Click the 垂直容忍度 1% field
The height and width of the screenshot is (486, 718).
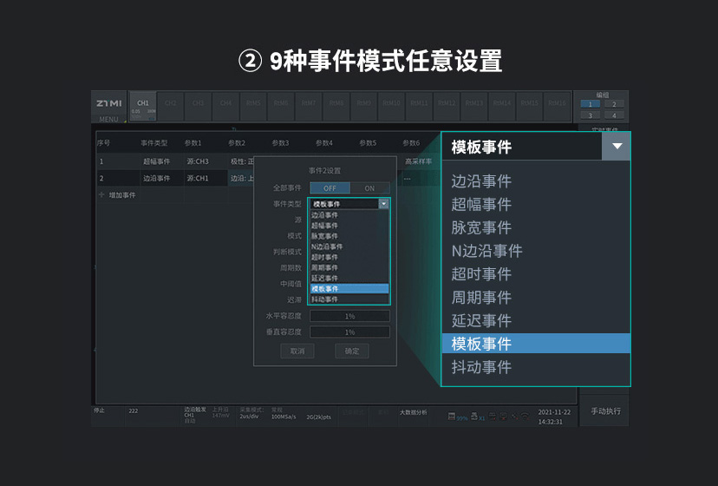349,332
